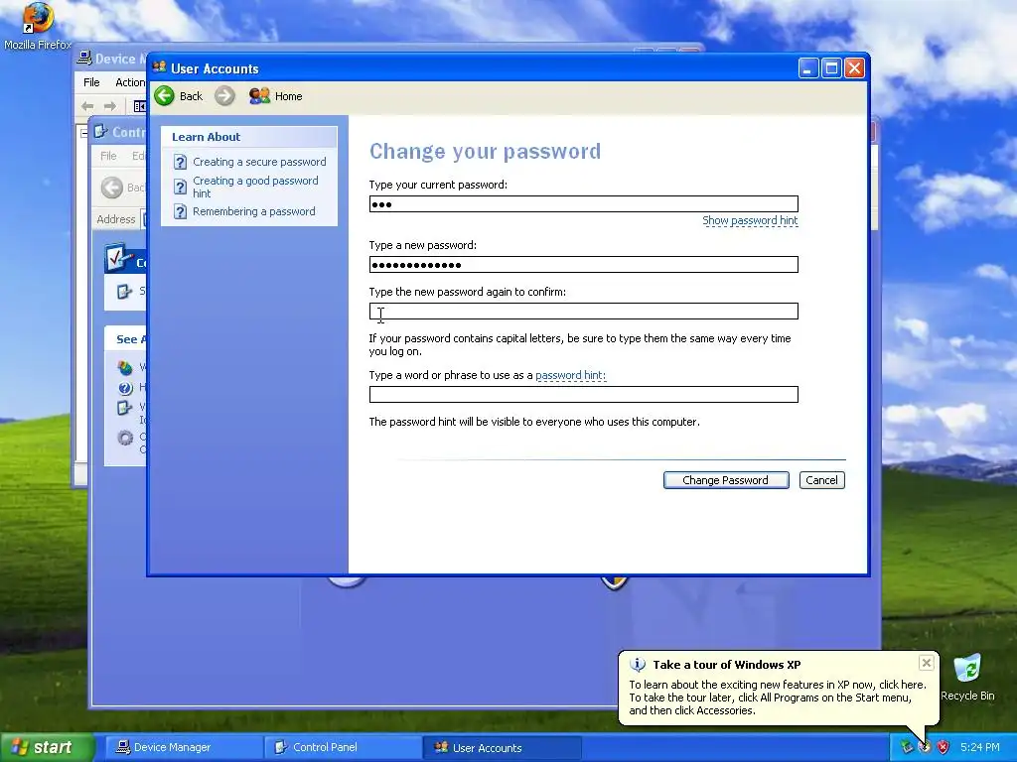
Task: Click the Home text button
Action: [289, 96]
